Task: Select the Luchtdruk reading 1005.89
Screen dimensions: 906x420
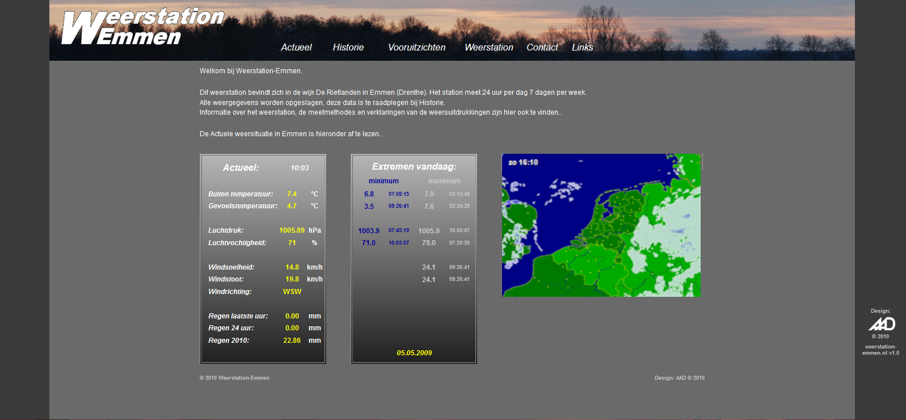Action: pyautogui.click(x=292, y=230)
